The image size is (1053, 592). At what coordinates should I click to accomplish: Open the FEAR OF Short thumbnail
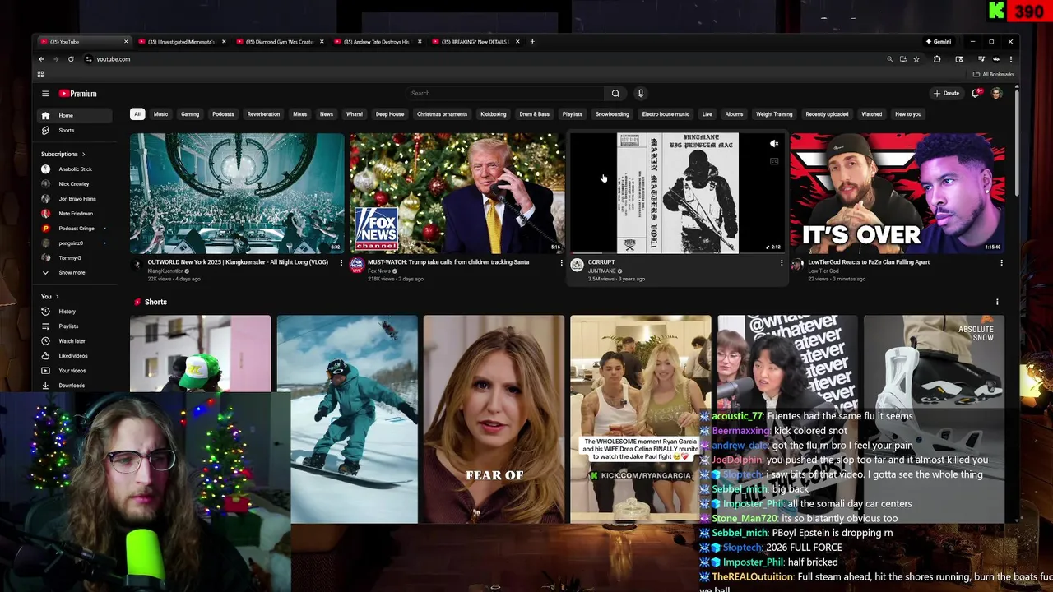(494, 419)
